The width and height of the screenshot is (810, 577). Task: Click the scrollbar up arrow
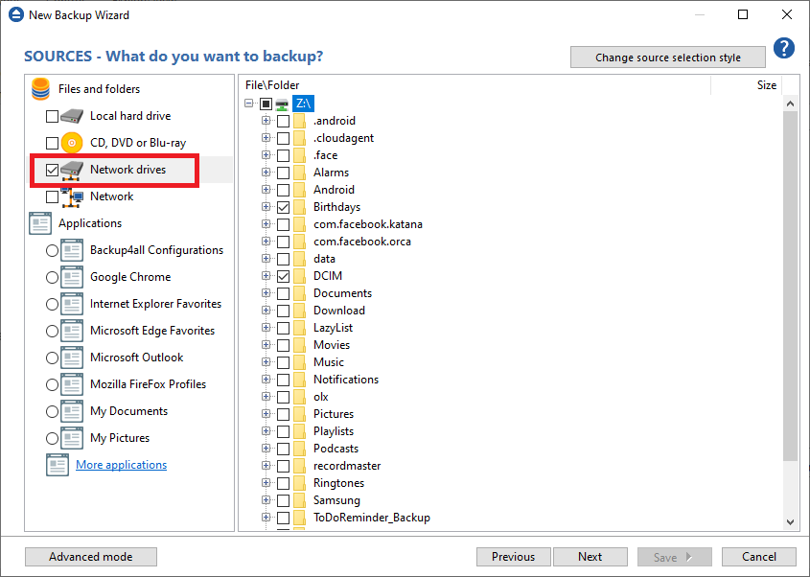tap(790, 104)
